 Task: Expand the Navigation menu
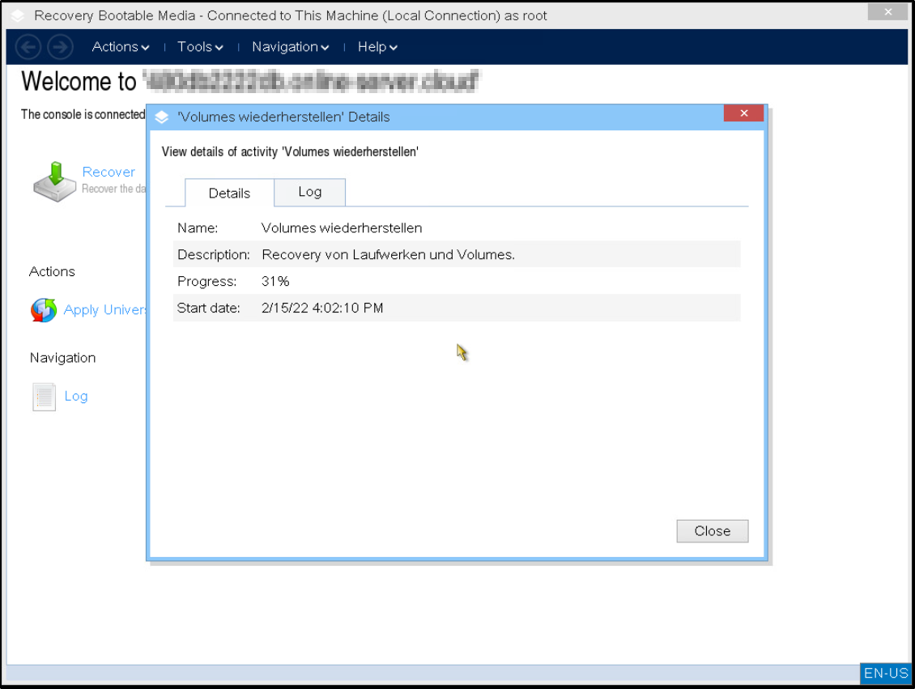(290, 47)
